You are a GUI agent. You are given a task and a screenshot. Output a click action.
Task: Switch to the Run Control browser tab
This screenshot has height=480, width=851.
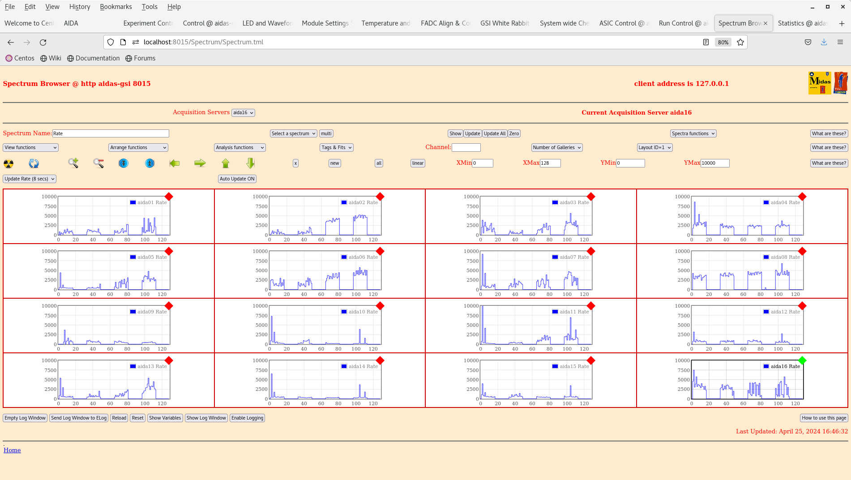683,23
